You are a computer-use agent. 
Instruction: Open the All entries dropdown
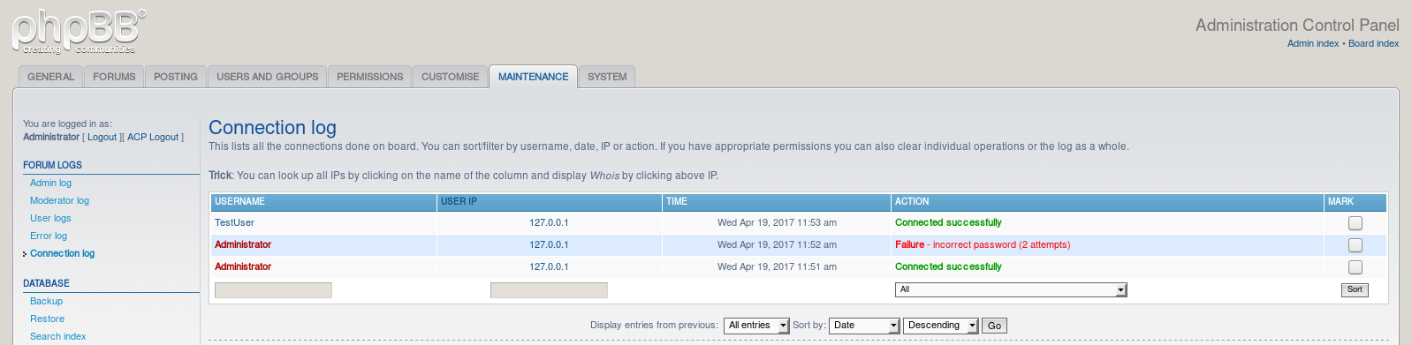(x=756, y=326)
